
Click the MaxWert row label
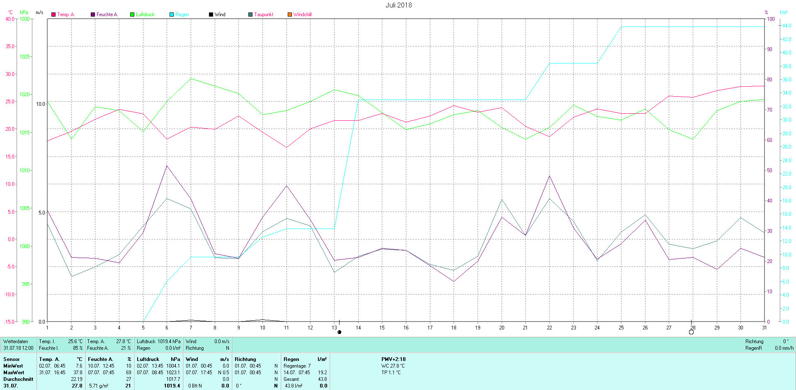coord(13,373)
